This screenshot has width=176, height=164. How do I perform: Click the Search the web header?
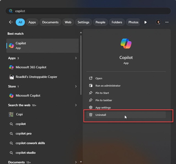click(19, 105)
